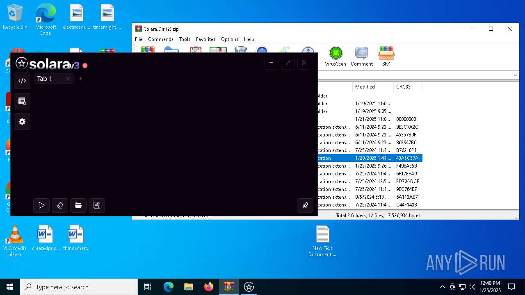Select the row with CRC32 86F947B6
Screen dimensions: 525x295
click(370, 143)
